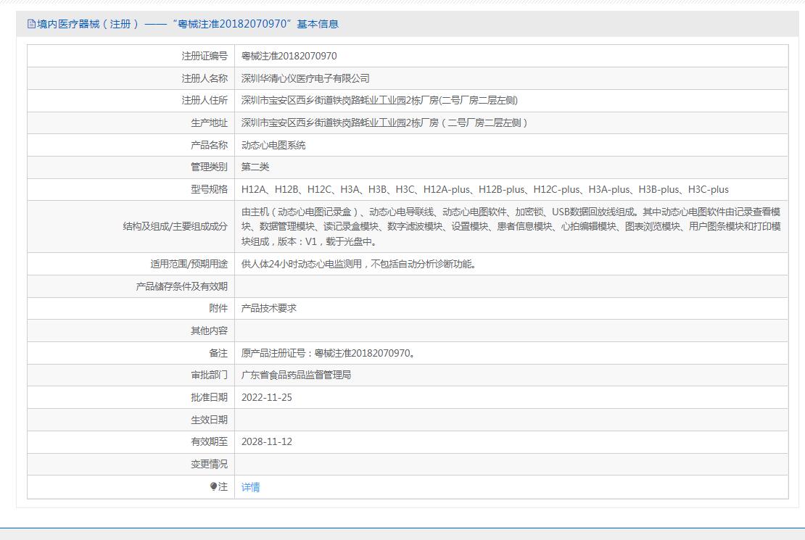Click the 注册人住所 label
Screen dimensions: 805x540
point(205,101)
